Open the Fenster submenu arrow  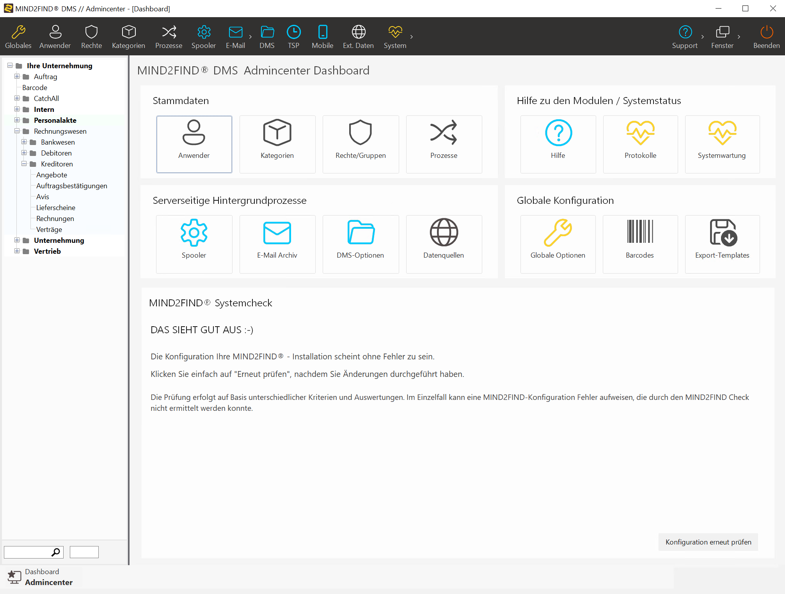(739, 37)
